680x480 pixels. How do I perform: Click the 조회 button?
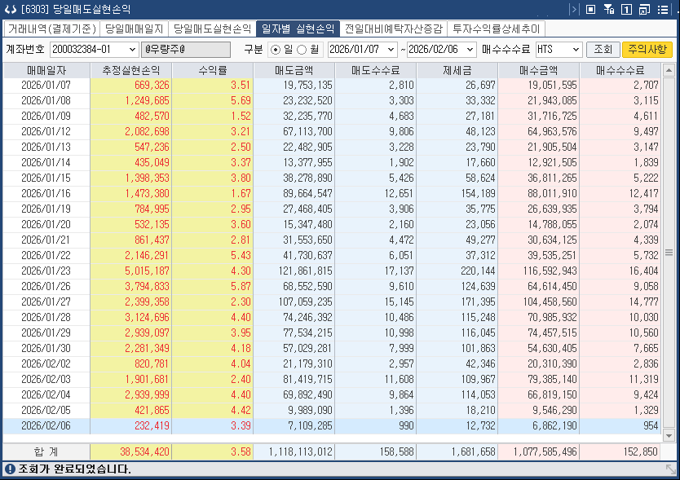pyautogui.click(x=603, y=49)
